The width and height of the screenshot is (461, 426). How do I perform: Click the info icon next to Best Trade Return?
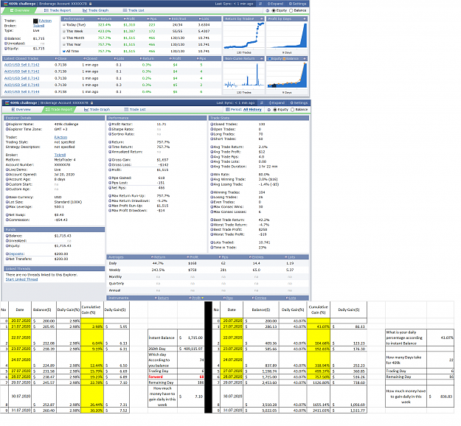212,220
